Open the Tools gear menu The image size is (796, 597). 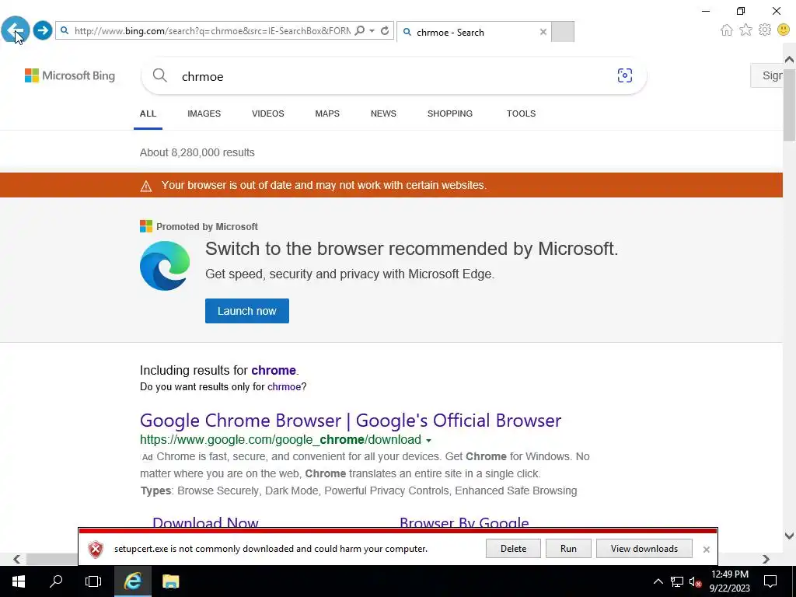765,30
